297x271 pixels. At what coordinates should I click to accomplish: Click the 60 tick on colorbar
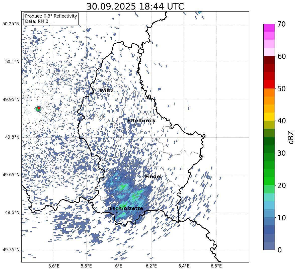(x=281, y=56)
